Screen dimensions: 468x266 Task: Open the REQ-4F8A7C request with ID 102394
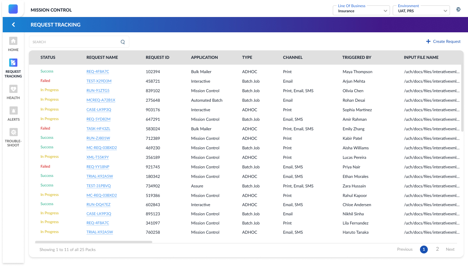98,72
